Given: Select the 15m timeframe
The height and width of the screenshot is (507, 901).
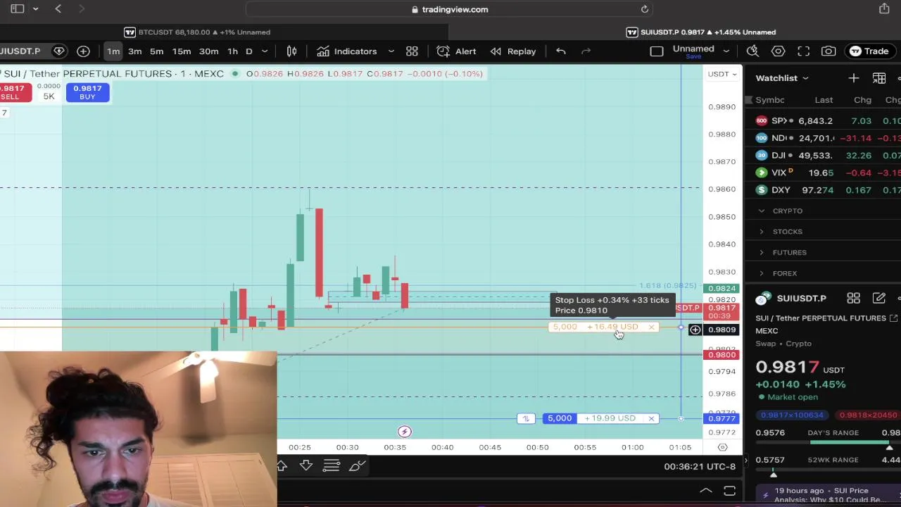Looking at the screenshot, I should point(182,51).
